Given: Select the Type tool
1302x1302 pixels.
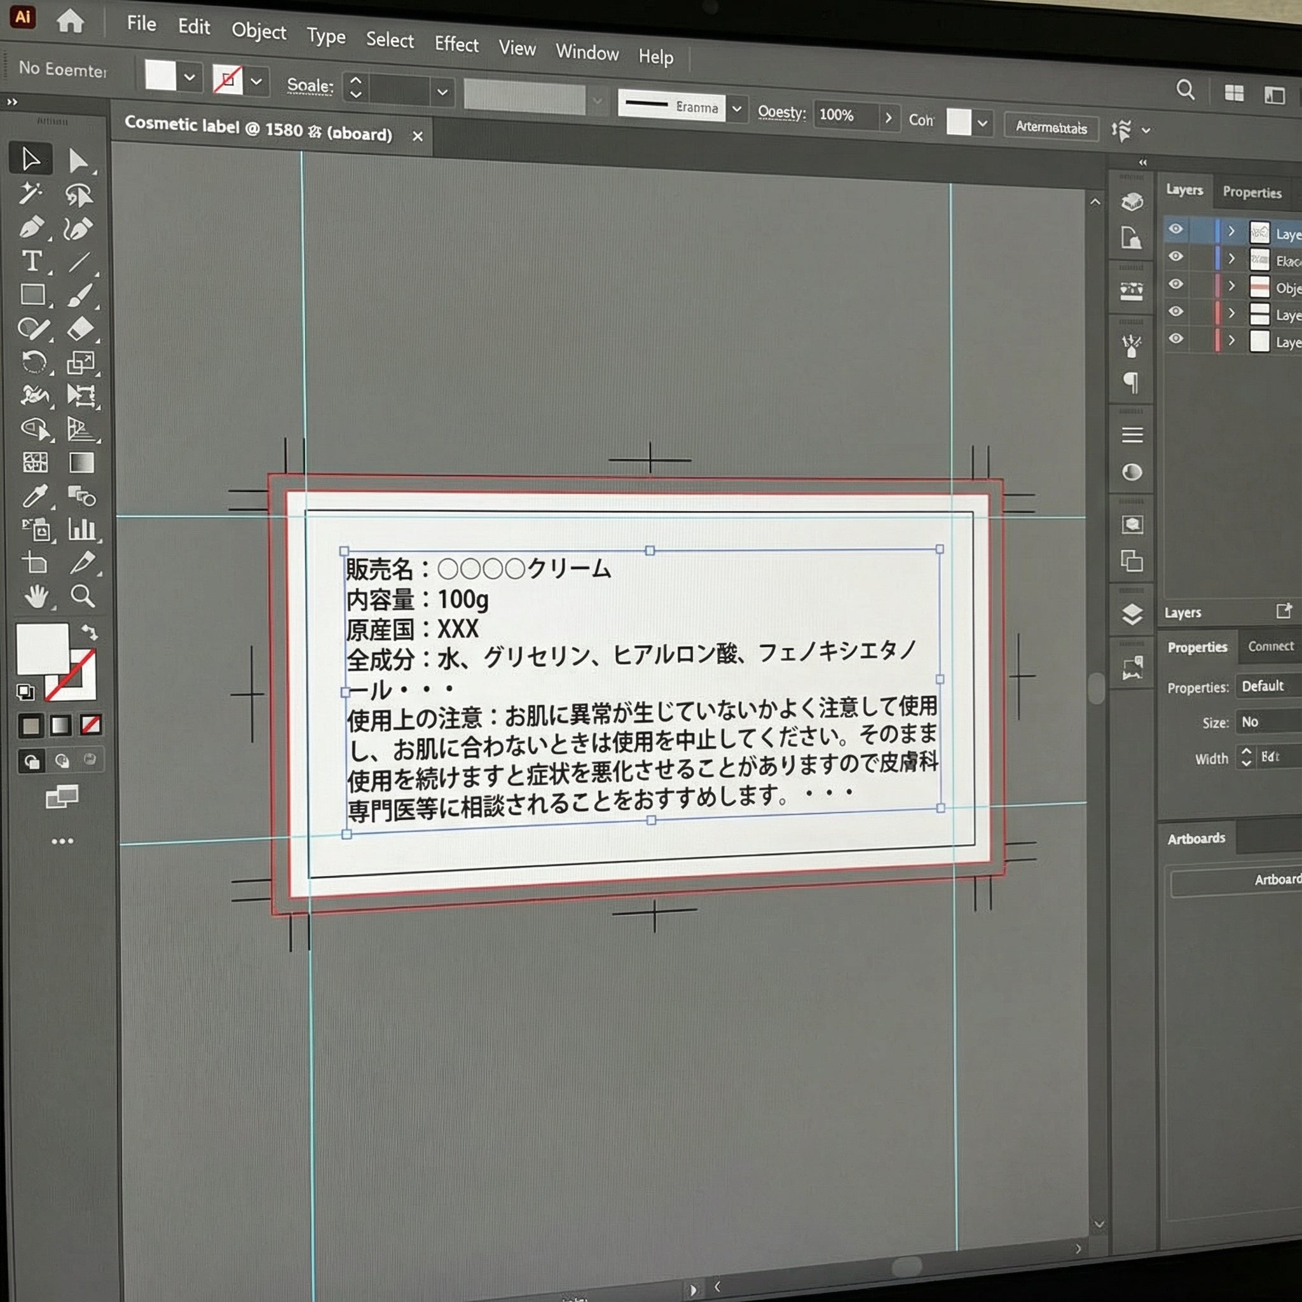Looking at the screenshot, I should [x=32, y=262].
